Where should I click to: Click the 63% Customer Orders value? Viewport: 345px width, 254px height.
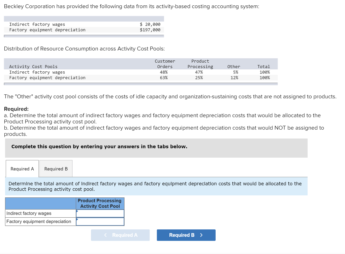(164, 77)
